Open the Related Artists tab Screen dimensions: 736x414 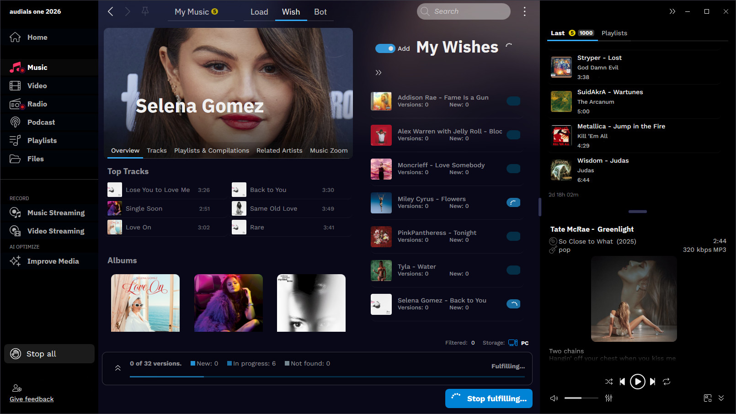pyautogui.click(x=279, y=150)
